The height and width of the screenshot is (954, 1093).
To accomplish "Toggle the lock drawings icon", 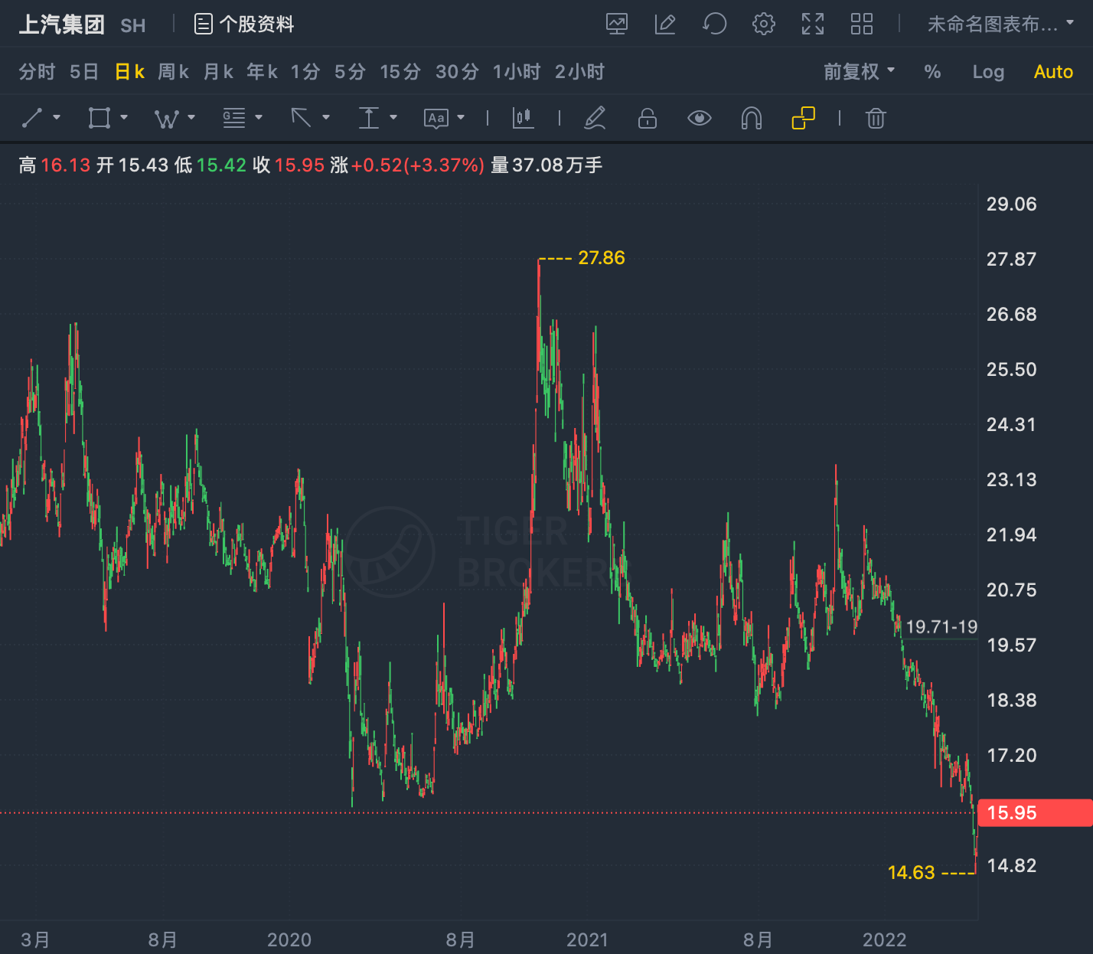I will click(x=648, y=118).
